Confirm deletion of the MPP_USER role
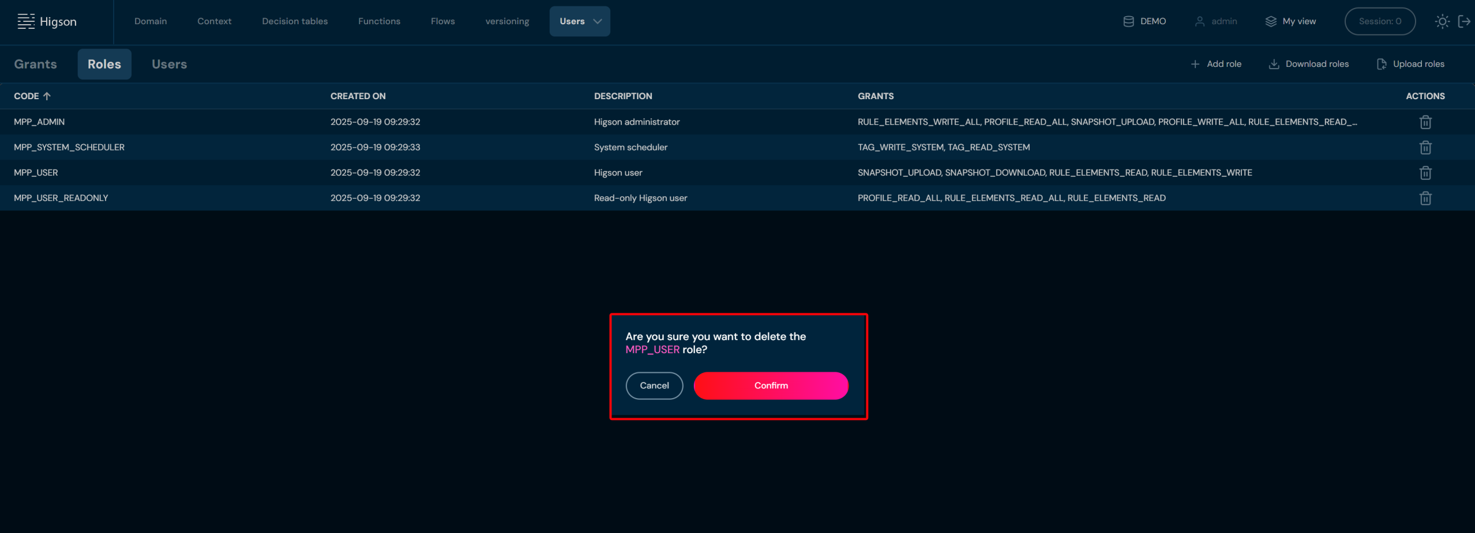The image size is (1475, 533). 771,385
